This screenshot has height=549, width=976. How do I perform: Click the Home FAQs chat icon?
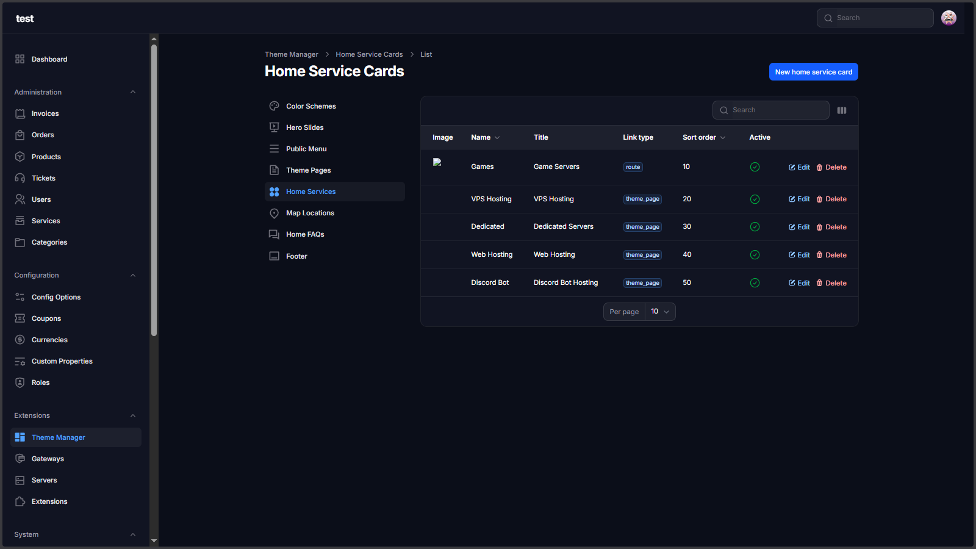point(274,234)
